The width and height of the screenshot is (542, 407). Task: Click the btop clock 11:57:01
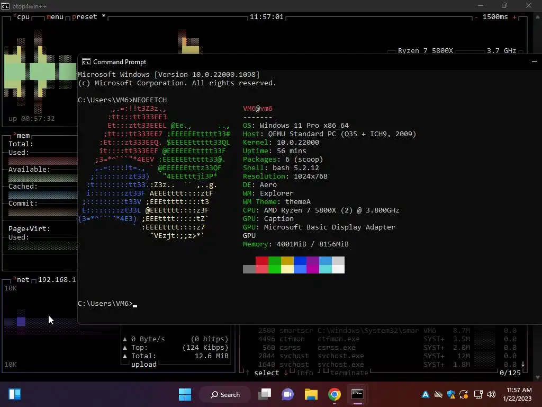(267, 16)
